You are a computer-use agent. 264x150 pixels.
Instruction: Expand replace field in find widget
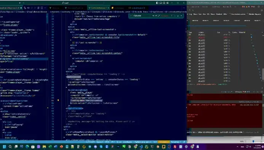coord(131,16)
